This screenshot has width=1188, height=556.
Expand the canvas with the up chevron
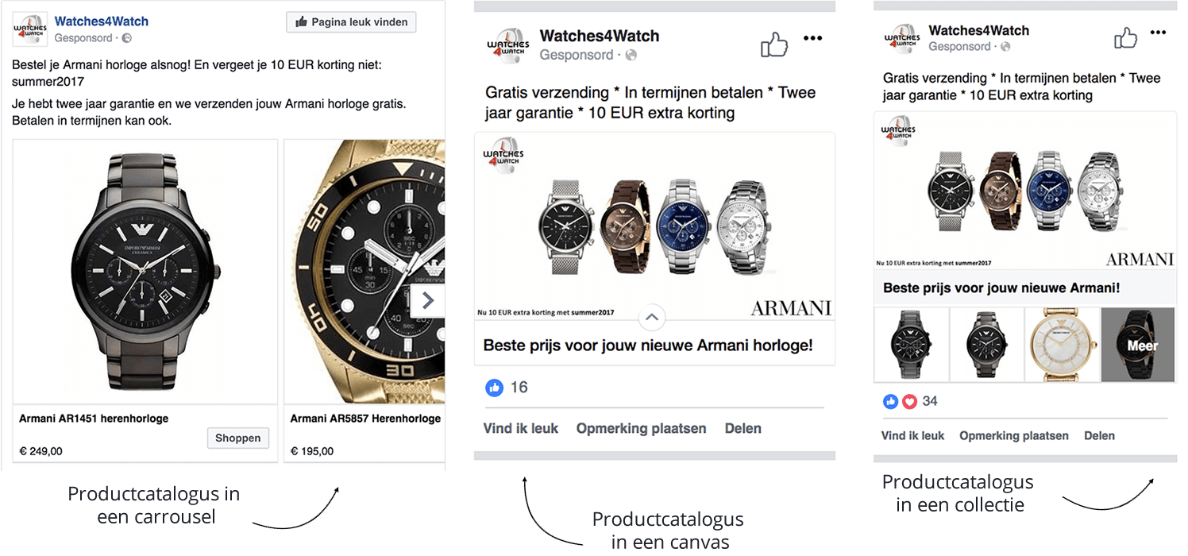(x=651, y=317)
